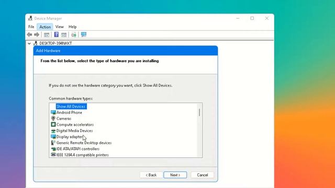
Task: Go to the previous step with Back
Action: pyautogui.click(x=151, y=175)
